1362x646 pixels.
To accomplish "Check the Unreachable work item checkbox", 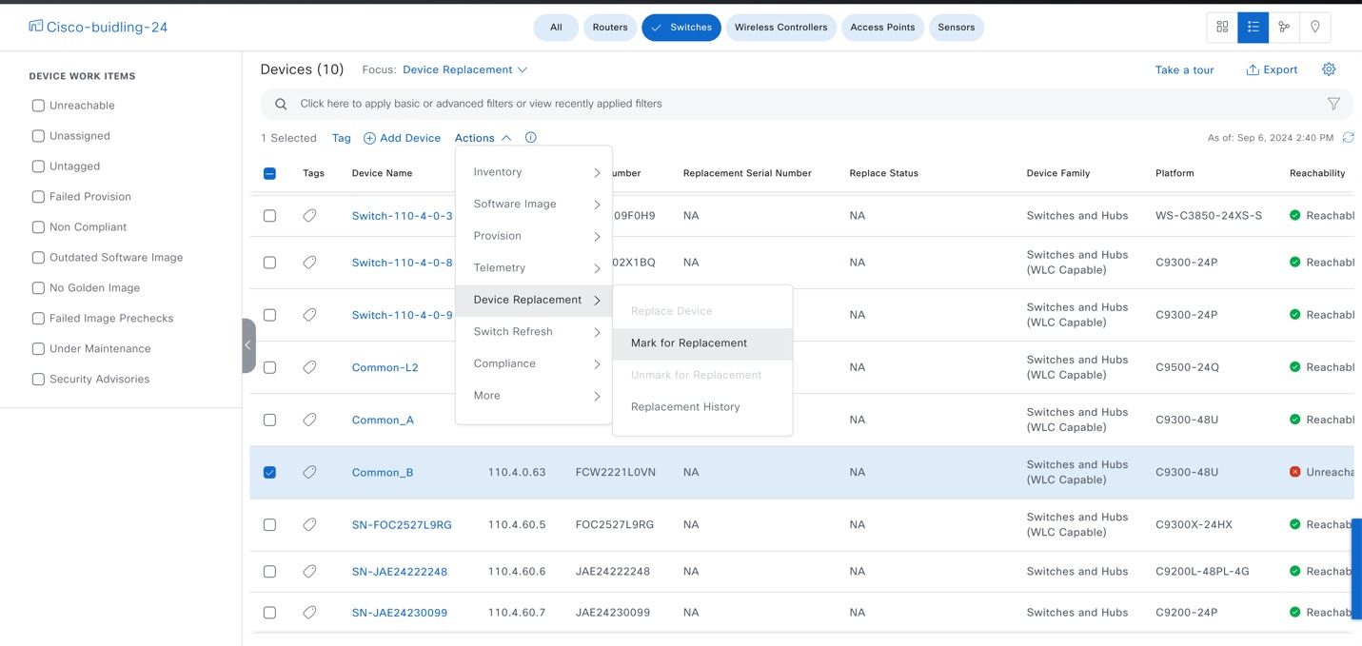I will 37,105.
